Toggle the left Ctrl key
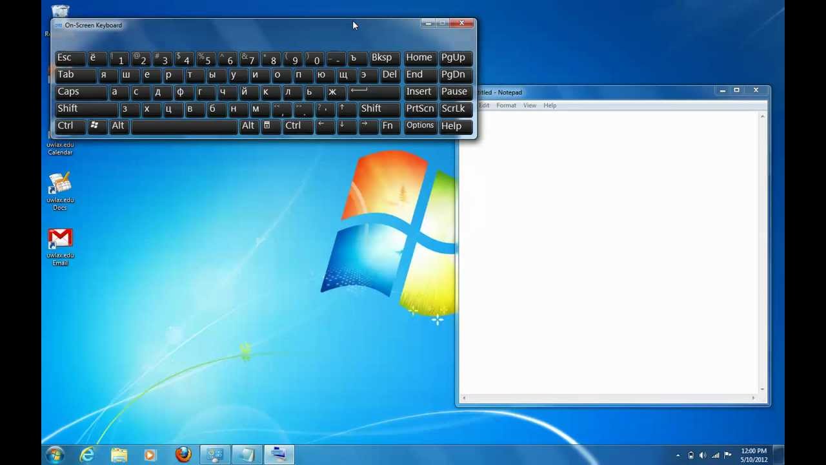 coord(70,126)
